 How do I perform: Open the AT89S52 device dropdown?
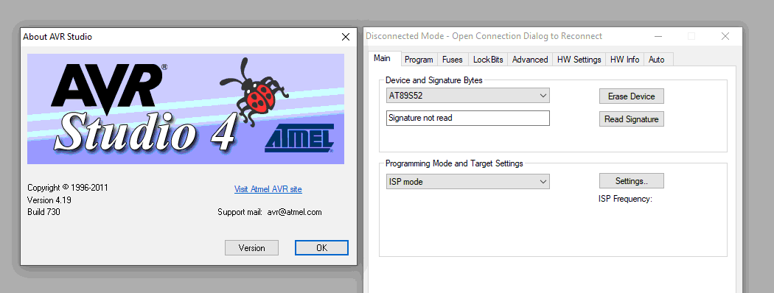coord(468,96)
